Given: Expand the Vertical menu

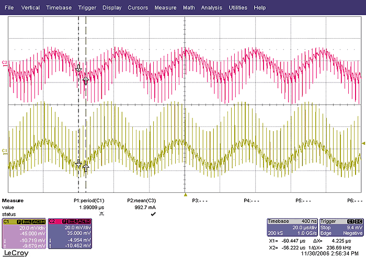Looking at the screenshot, I should [30, 8].
